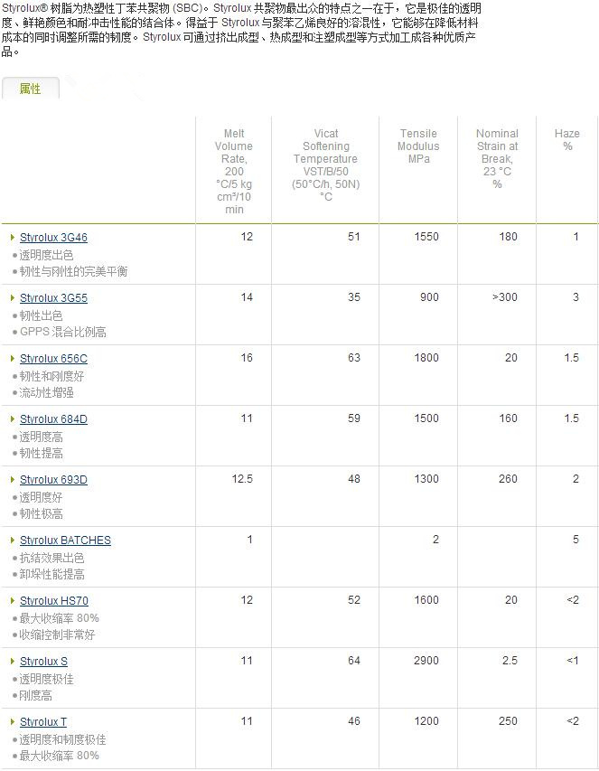Click the arrow icon beside Styrolux 656C

[x=13, y=359]
